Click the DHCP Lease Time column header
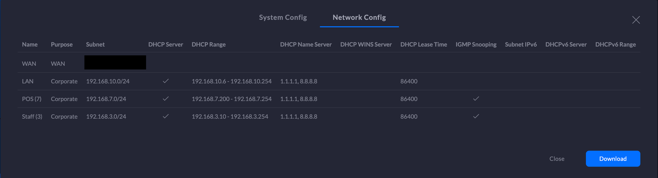Screen dimensions: 658x178 [423, 44]
